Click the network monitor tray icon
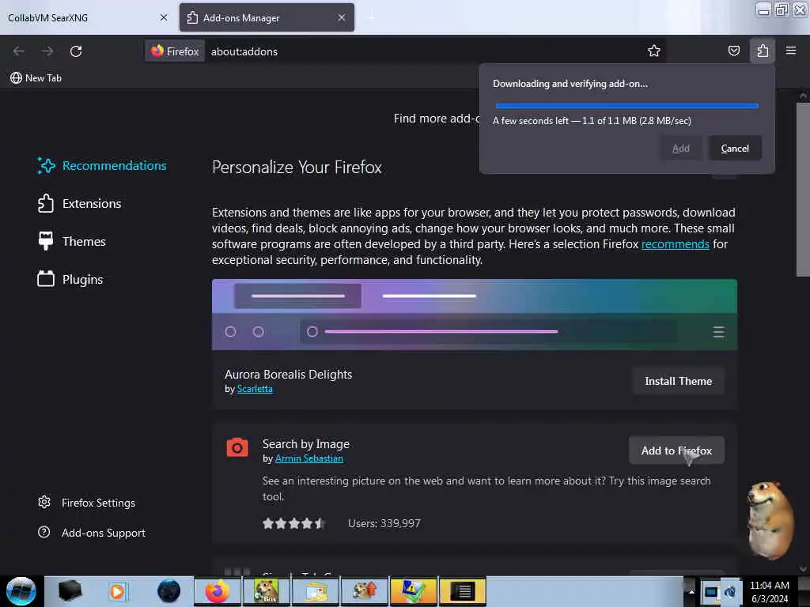This screenshot has width=810, height=607. click(711, 592)
